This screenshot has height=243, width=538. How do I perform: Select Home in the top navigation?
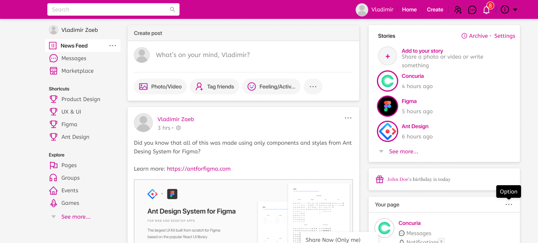pos(409,10)
